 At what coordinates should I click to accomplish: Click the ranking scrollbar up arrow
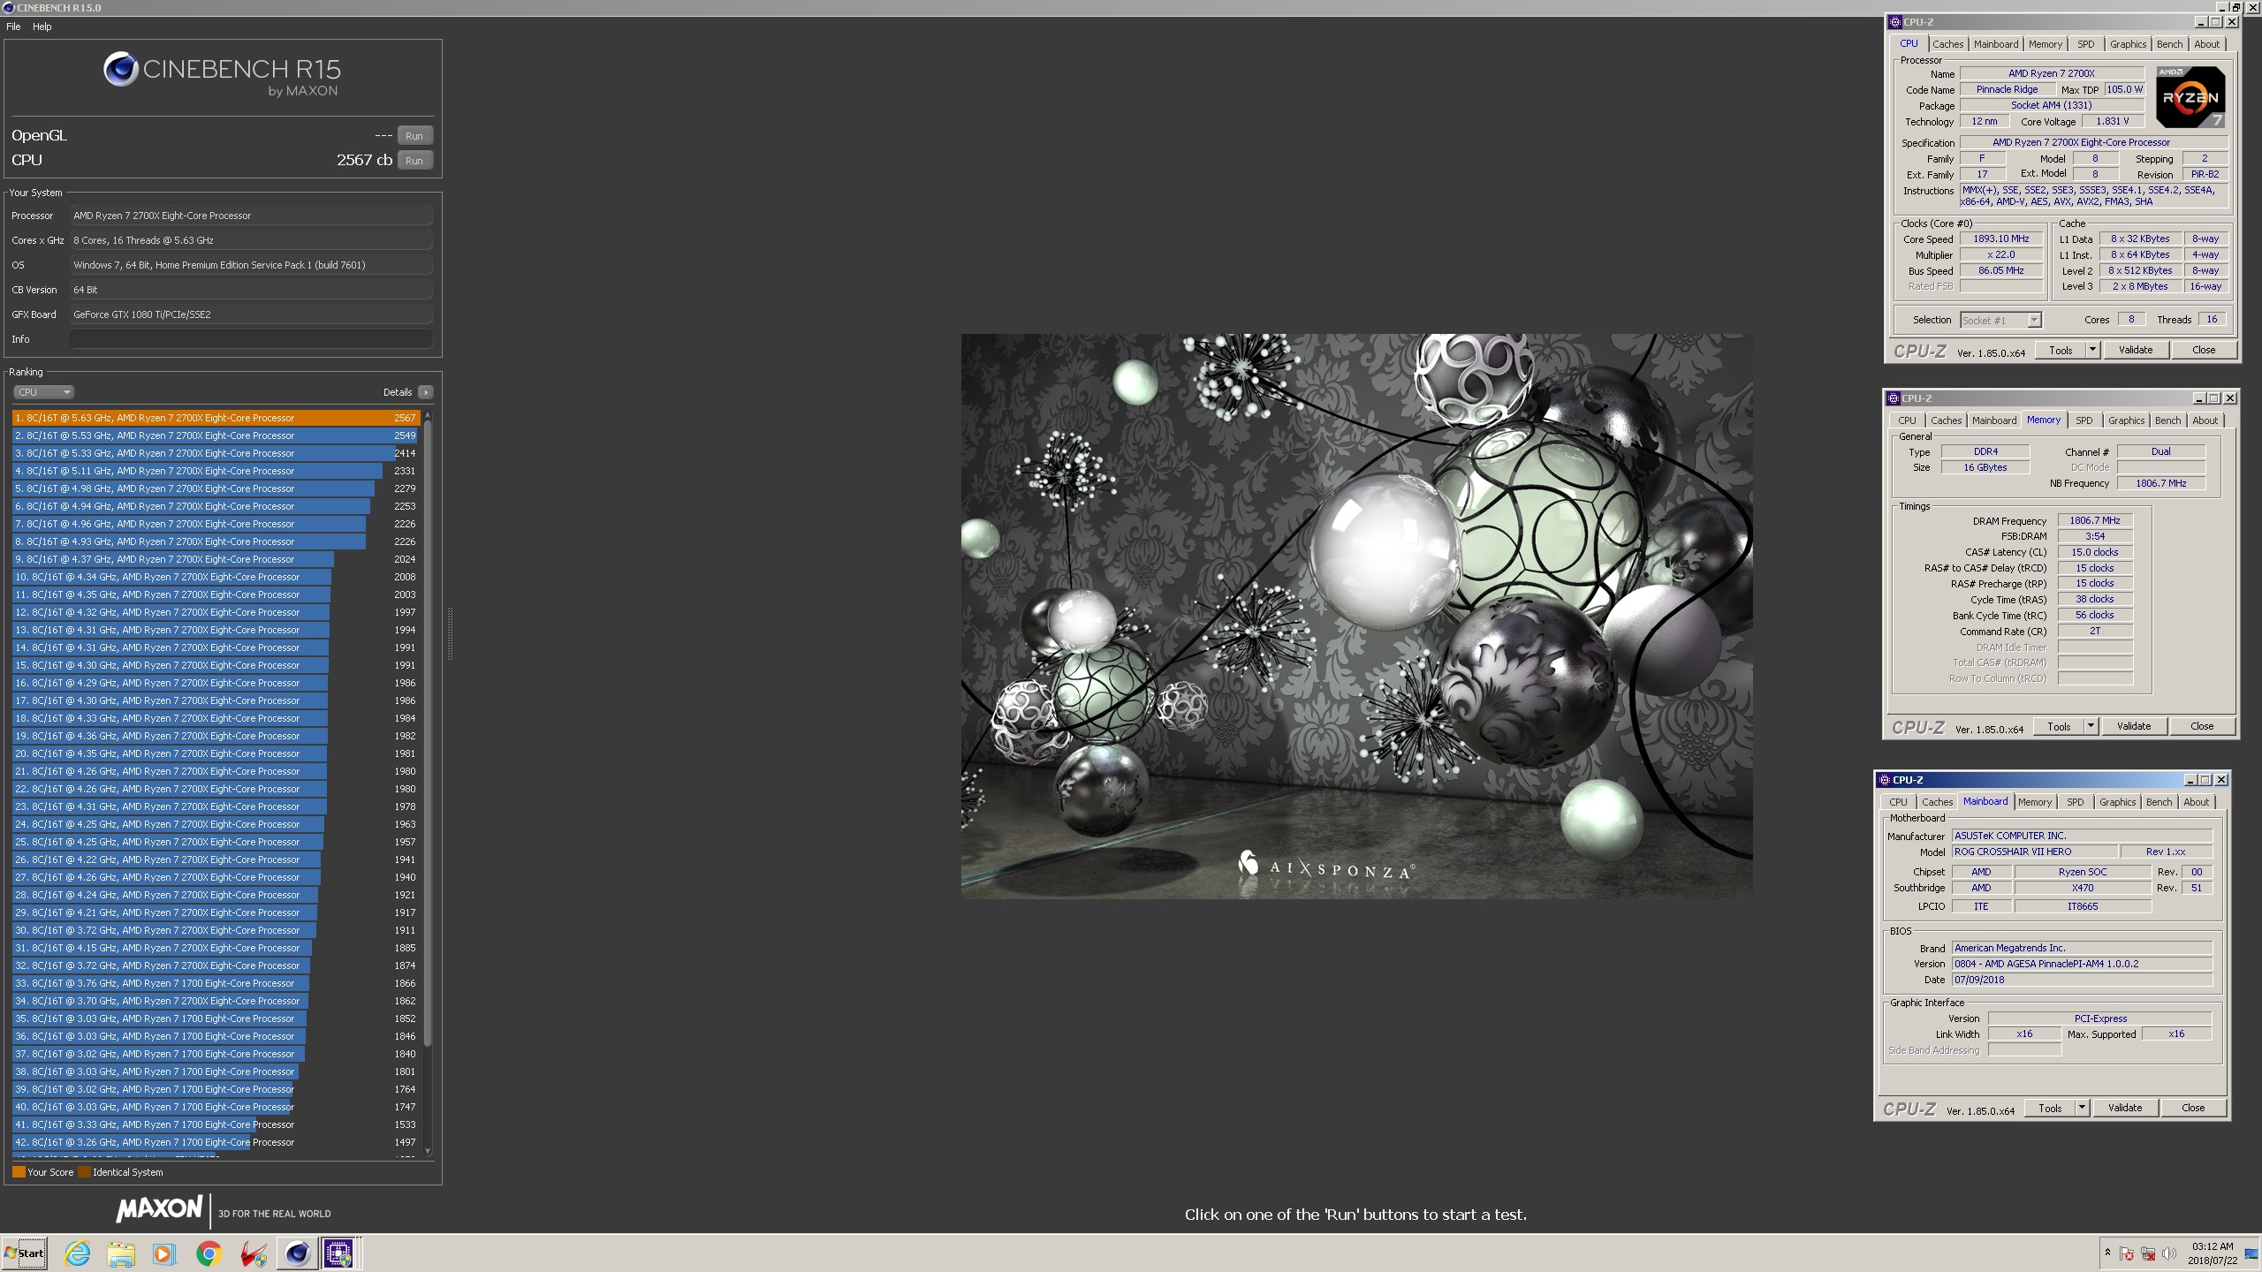click(x=428, y=414)
